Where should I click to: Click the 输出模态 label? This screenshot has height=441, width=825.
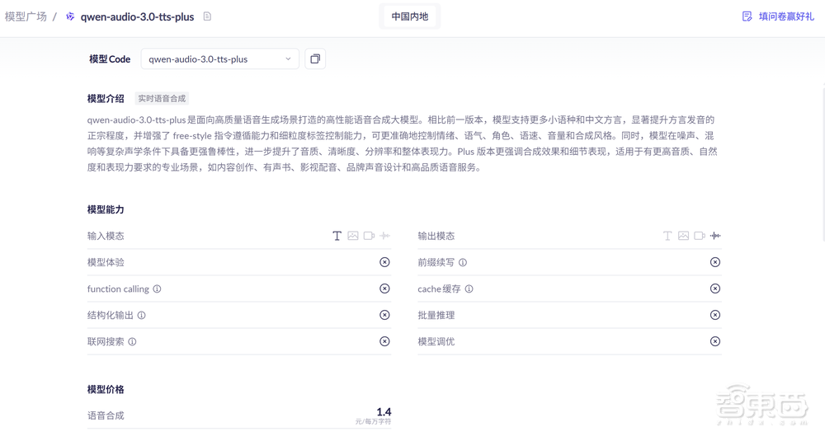tap(436, 236)
